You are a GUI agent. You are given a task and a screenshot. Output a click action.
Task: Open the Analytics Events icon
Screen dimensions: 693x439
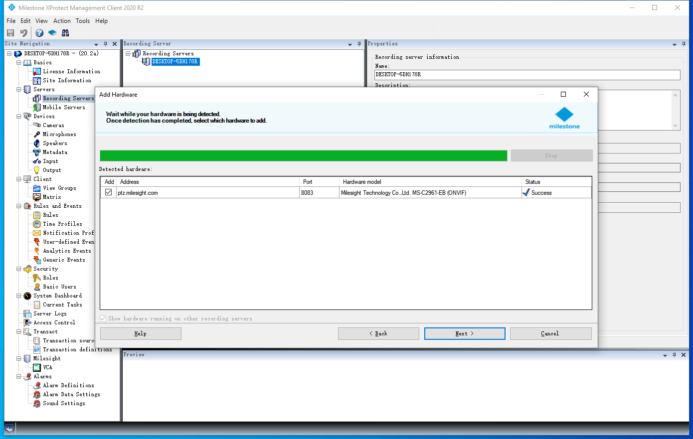click(37, 251)
